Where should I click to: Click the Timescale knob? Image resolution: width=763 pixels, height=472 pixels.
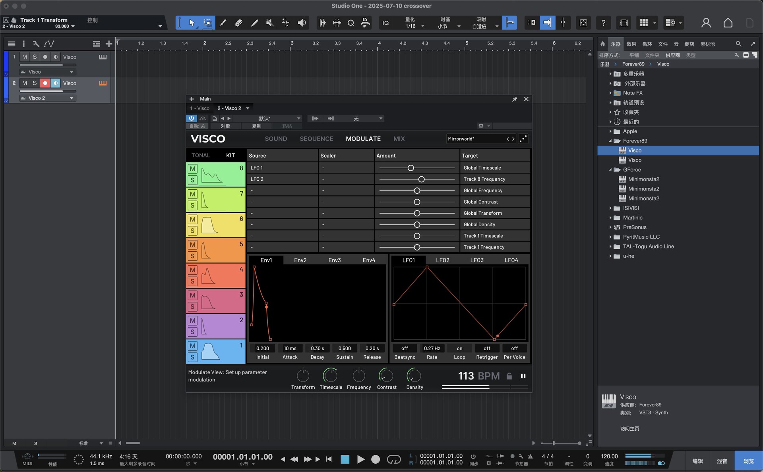point(330,376)
